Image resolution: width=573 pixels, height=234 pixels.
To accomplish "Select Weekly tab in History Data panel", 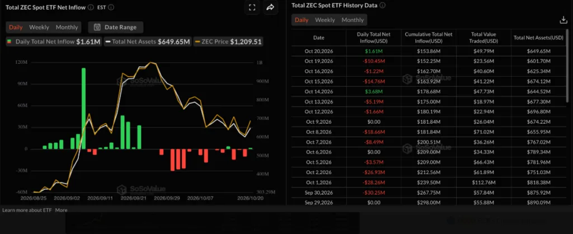I will tap(325, 20).
